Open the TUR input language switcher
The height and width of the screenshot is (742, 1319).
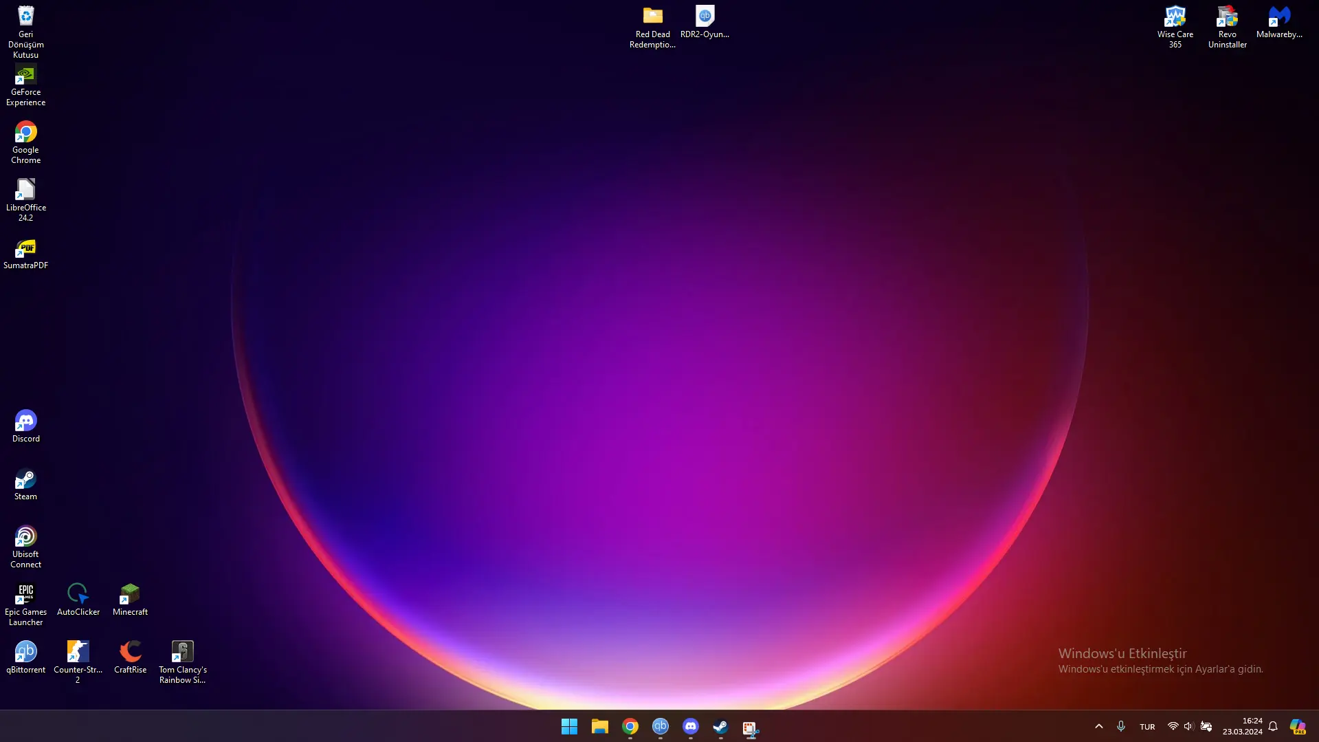[x=1146, y=726]
